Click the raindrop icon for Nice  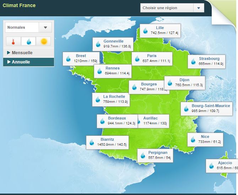click(x=193, y=139)
